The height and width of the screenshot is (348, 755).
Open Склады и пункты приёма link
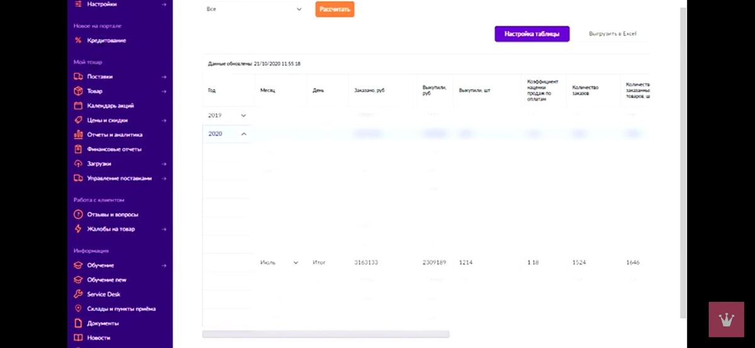pos(121,308)
